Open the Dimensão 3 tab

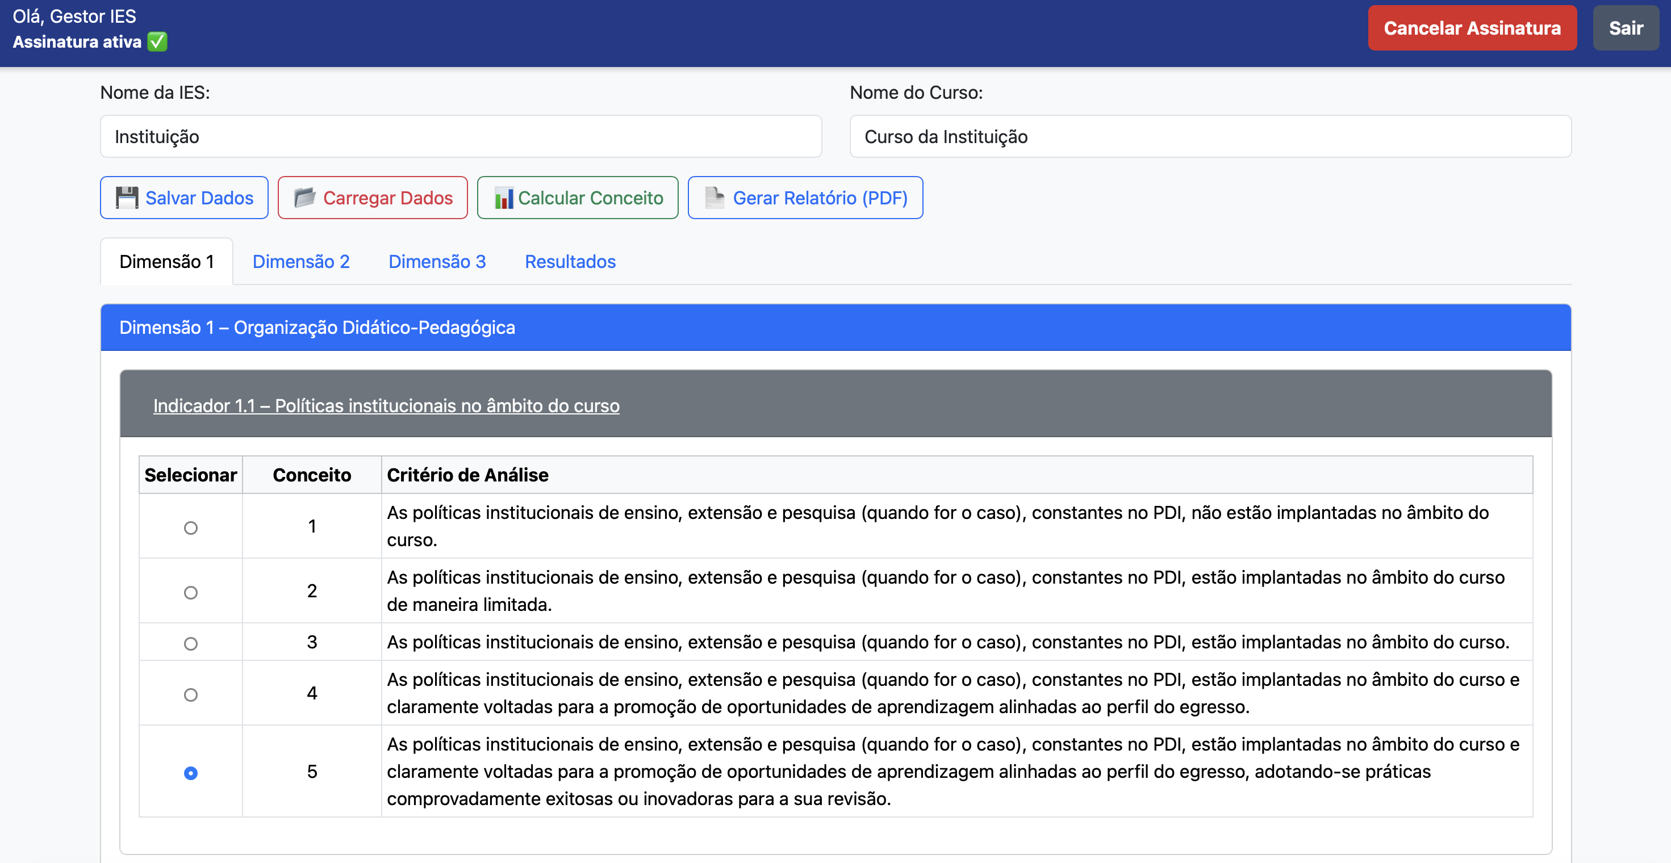click(x=437, y=262)
